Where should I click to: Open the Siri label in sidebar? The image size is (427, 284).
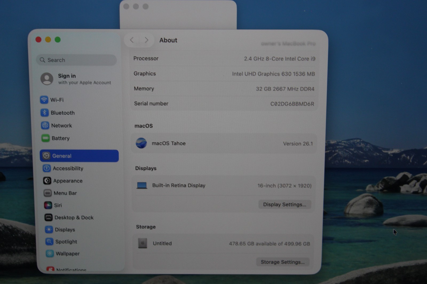tap(58, 205)
